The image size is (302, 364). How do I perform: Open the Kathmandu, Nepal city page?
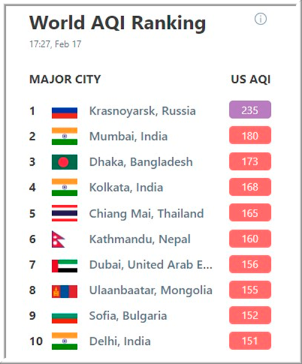click(140, 239)
